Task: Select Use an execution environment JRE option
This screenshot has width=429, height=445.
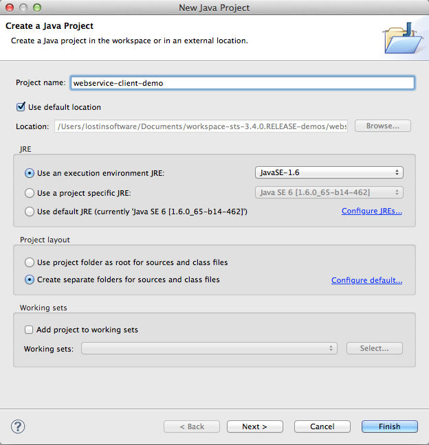Action: pos(30,173)
